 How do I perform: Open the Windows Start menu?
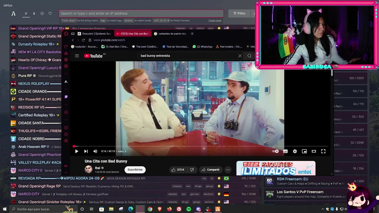[x=4, y=209]
